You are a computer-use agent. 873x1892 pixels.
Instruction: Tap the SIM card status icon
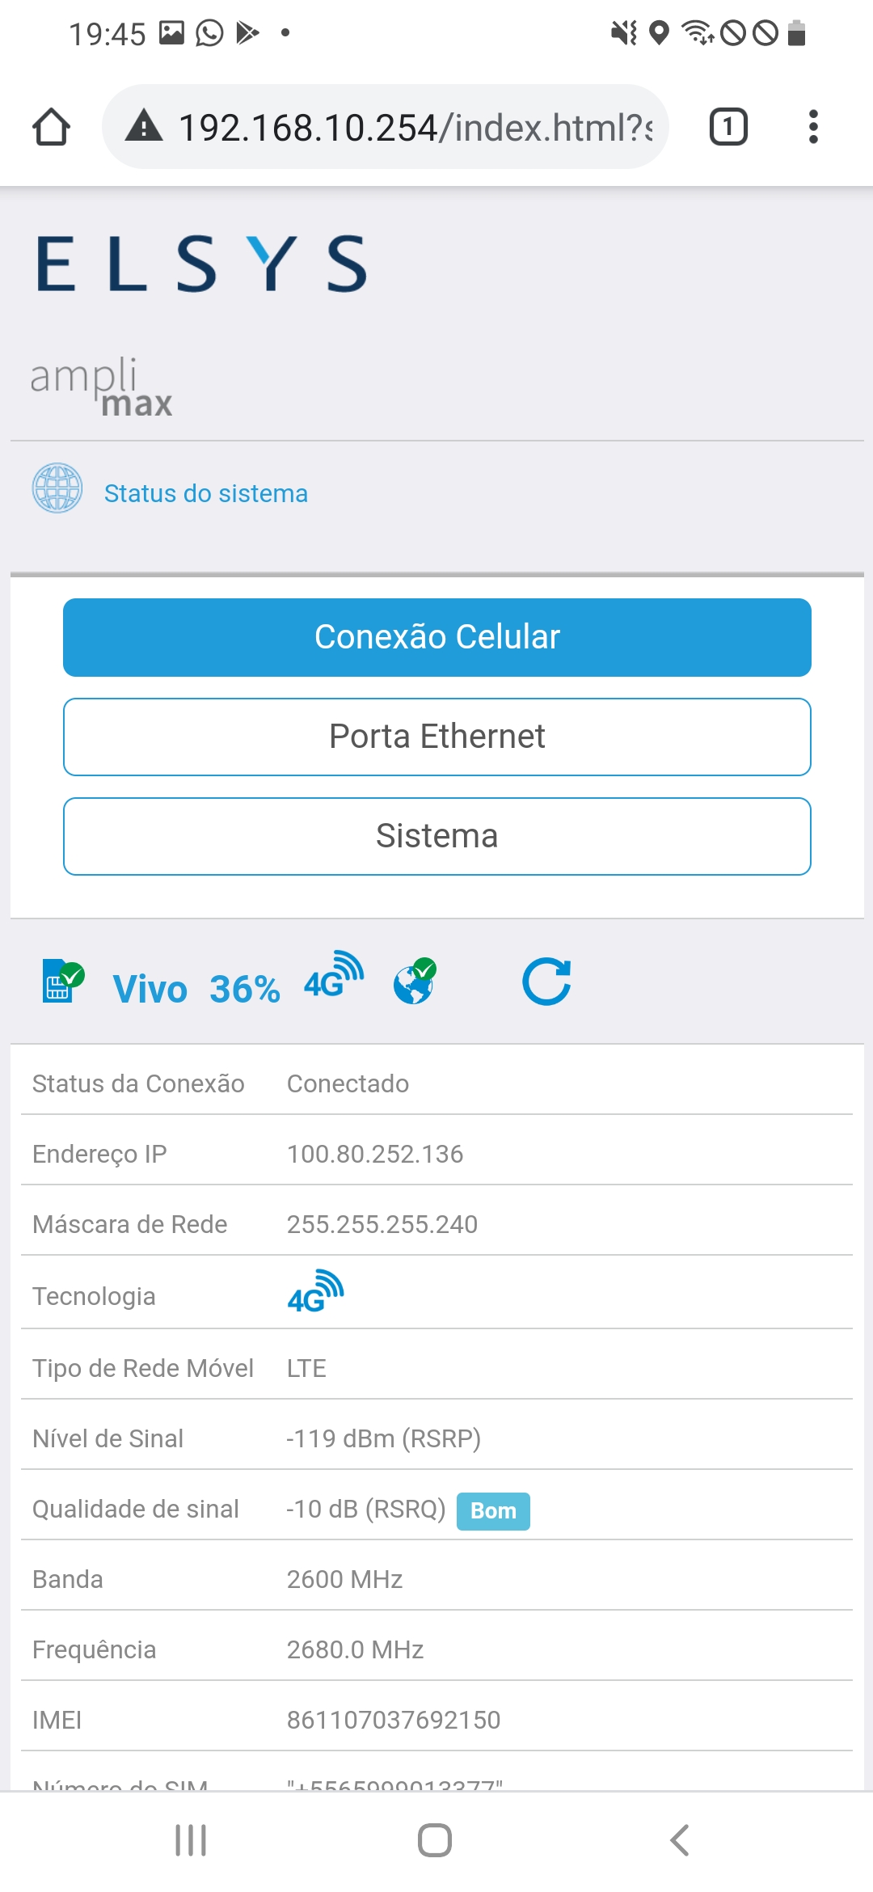[62, 982]
